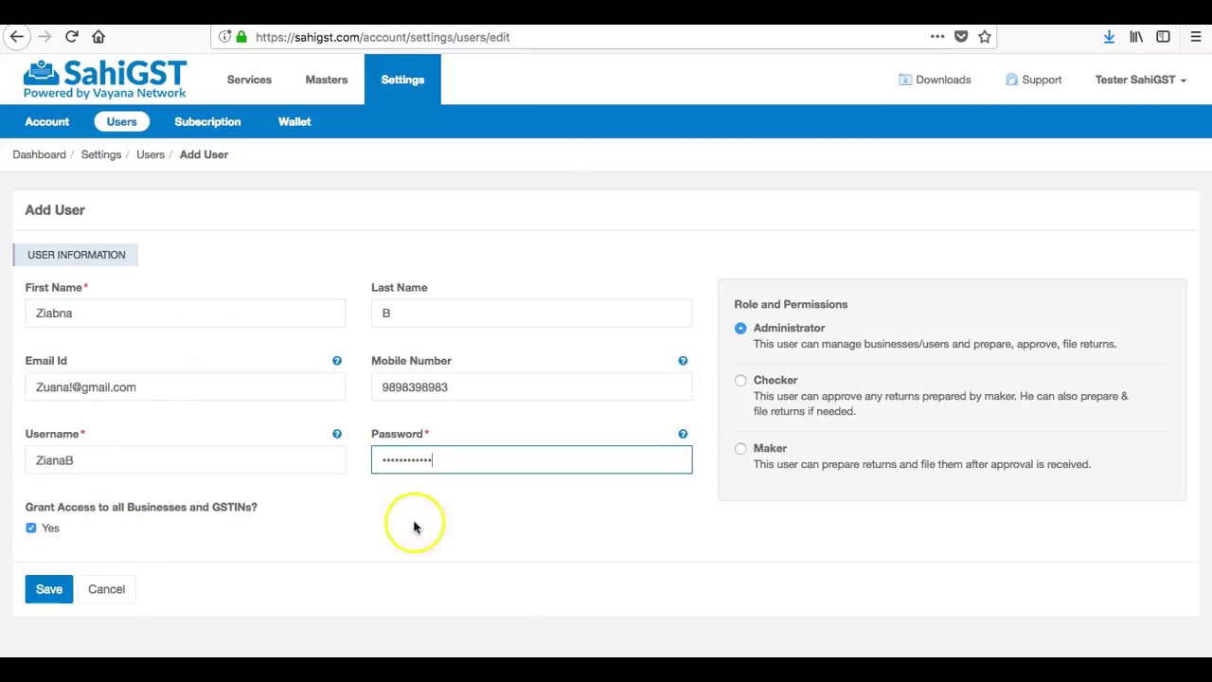The width and height of the screenshot is (1212, 682).
Task: Switch to the Wallet tab
Action: 294,121
